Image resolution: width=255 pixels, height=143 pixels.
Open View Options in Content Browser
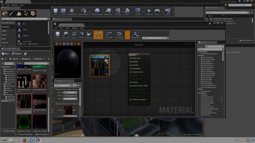click(42, 134)
